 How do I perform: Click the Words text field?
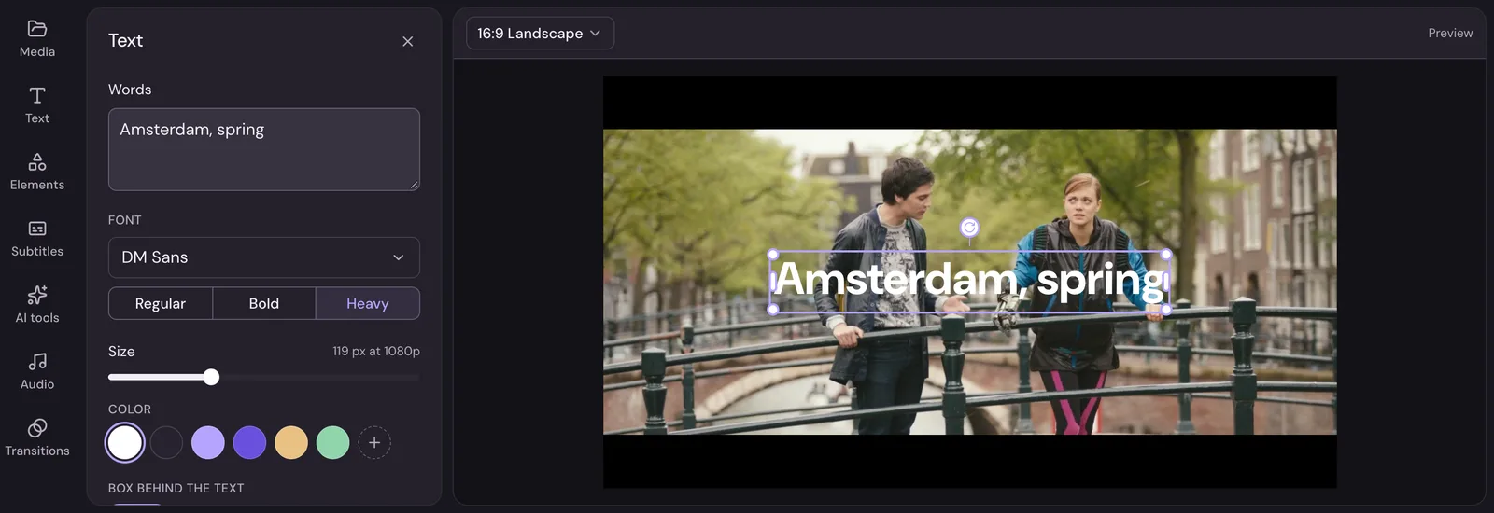coord(264,149)
